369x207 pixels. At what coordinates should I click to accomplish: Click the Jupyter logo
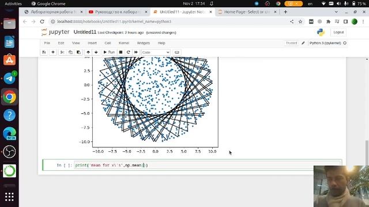55,32
